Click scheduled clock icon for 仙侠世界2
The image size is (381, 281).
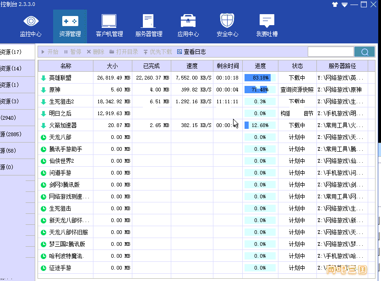click(44, 161)
